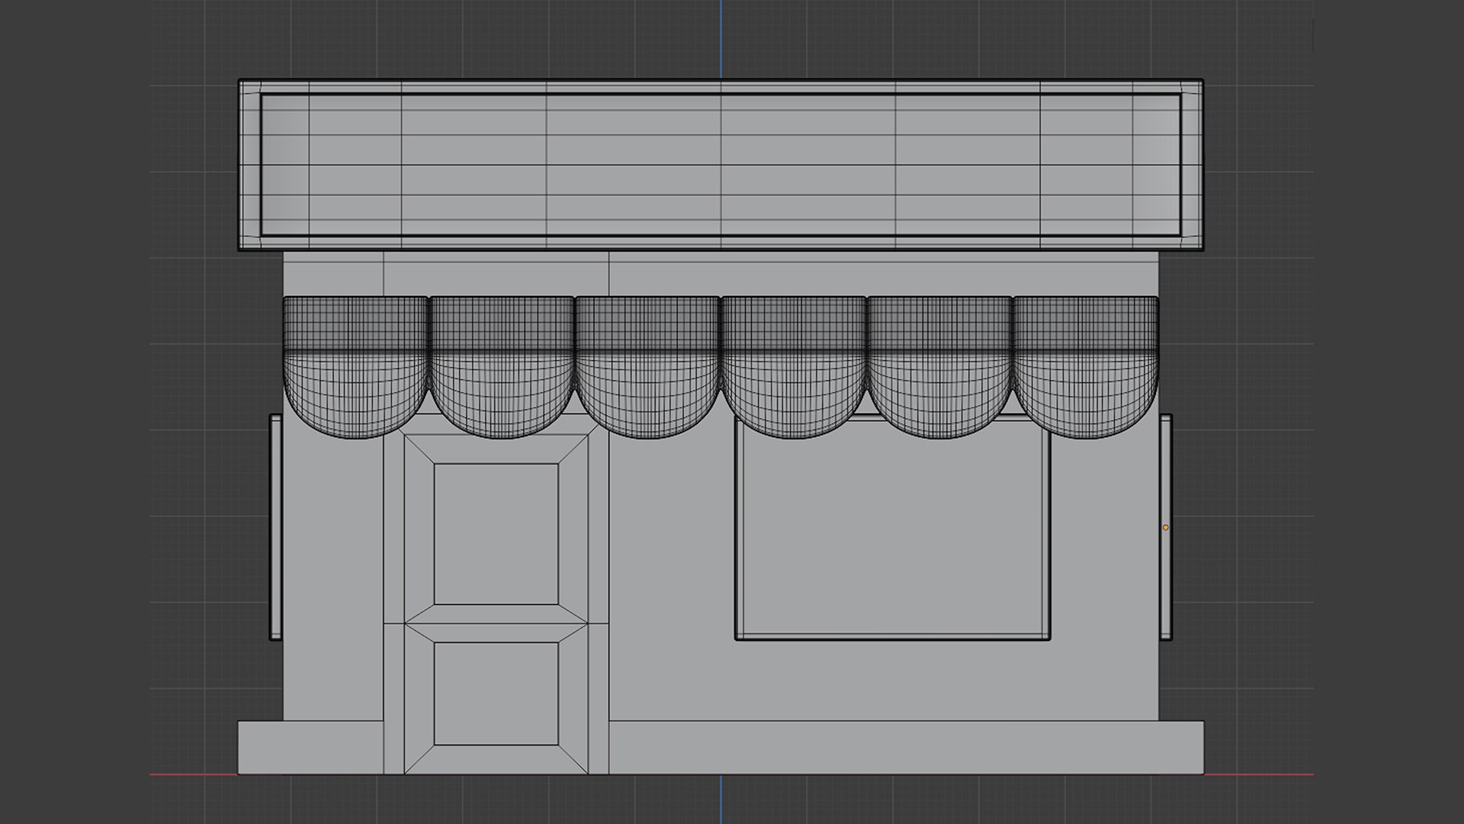Viewport: 1464px width, 824px height.
Task: Click the fourth awning scallop from left
Action: click(793, 366)
